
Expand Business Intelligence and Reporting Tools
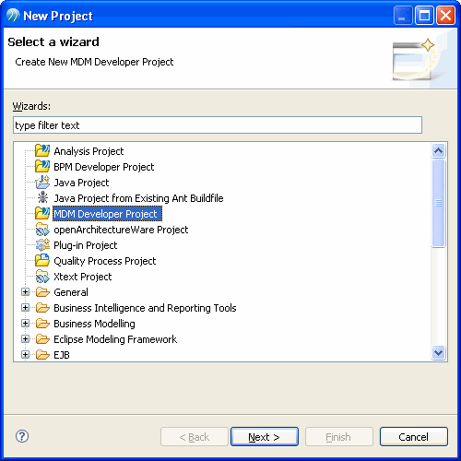click(25, 308)
